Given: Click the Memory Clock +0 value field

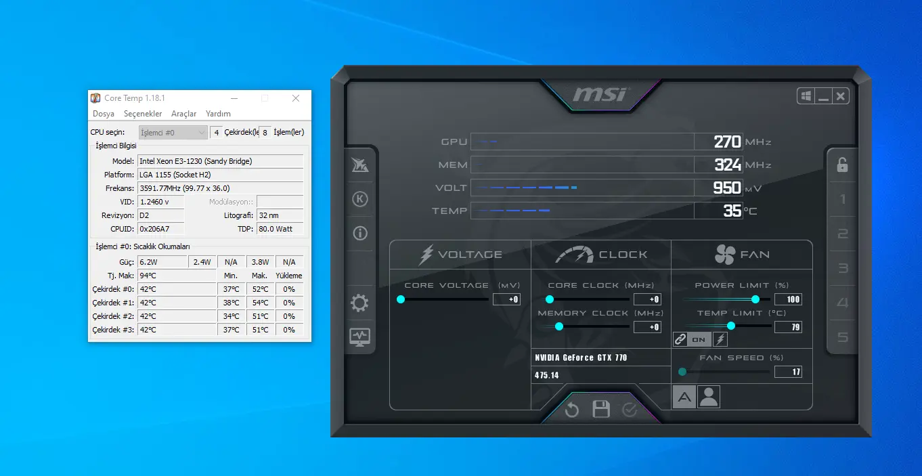Looking at the screenshot, I should click(647, 327).
